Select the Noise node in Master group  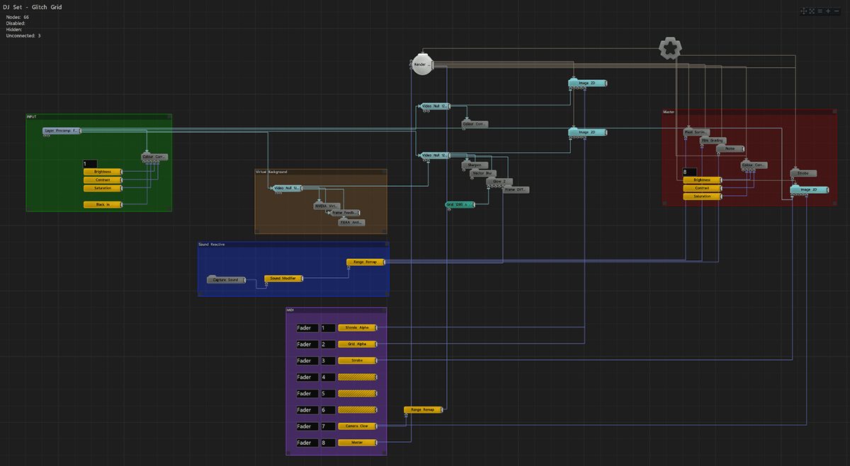(730, 148)
